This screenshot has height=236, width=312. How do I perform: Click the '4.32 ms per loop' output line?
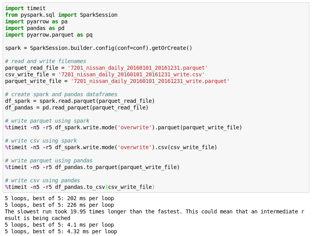(61, 231)
